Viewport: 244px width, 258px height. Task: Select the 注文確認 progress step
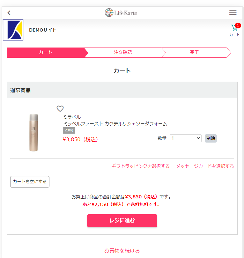coord(123,53)
